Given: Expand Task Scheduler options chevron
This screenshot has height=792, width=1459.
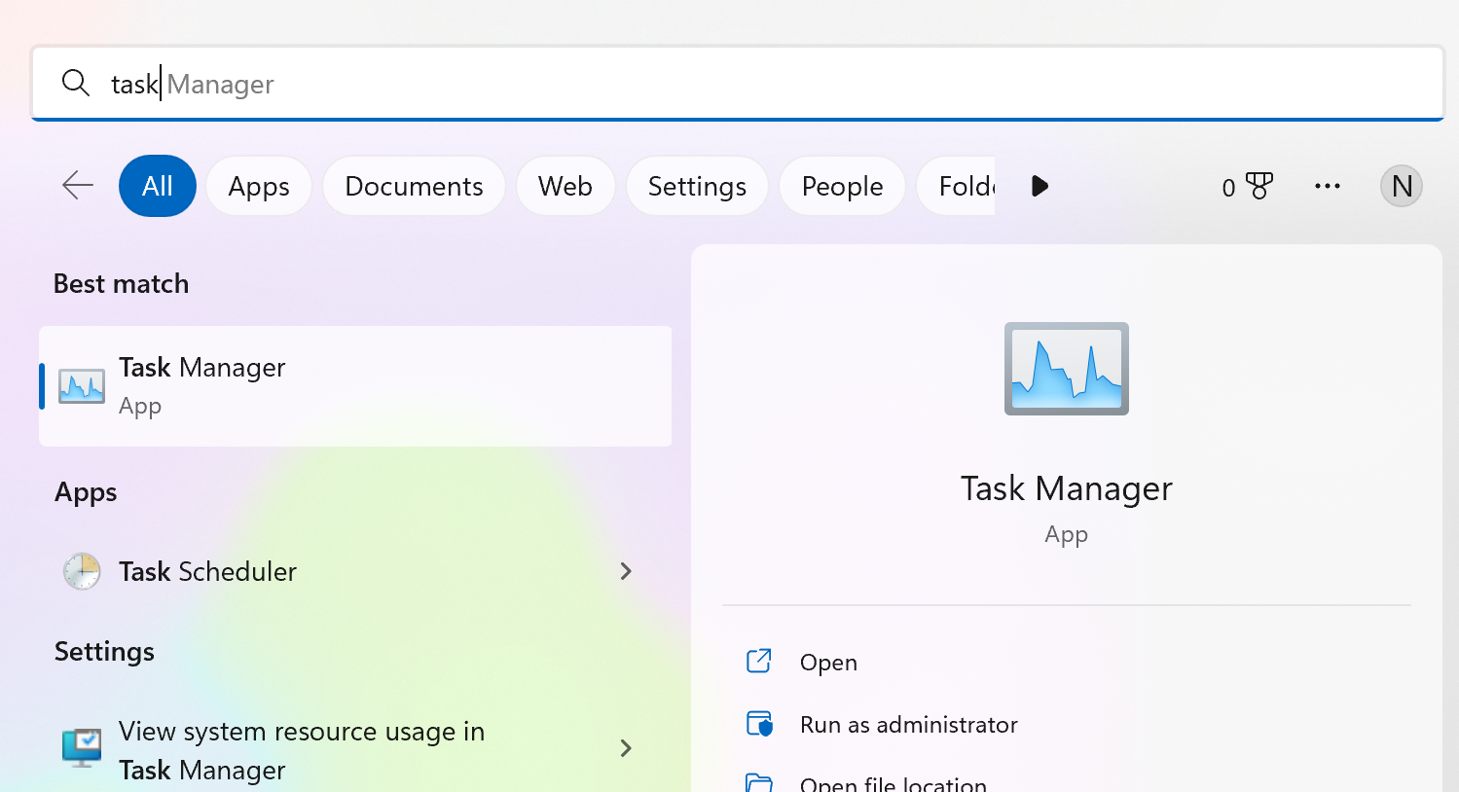Looking at the screenshot, I should 626,571.
